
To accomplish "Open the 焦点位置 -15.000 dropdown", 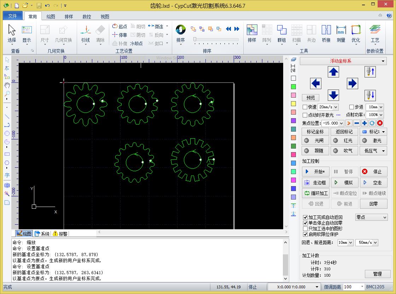I will 342,123.
